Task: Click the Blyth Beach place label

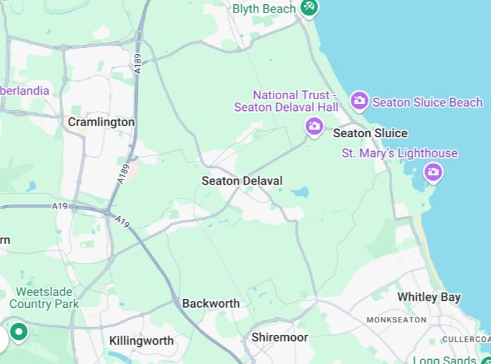Action: click(265, 8)
